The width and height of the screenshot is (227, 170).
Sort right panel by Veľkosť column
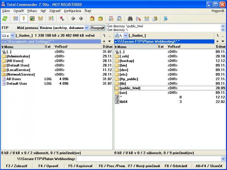click(x=191, y=47)
